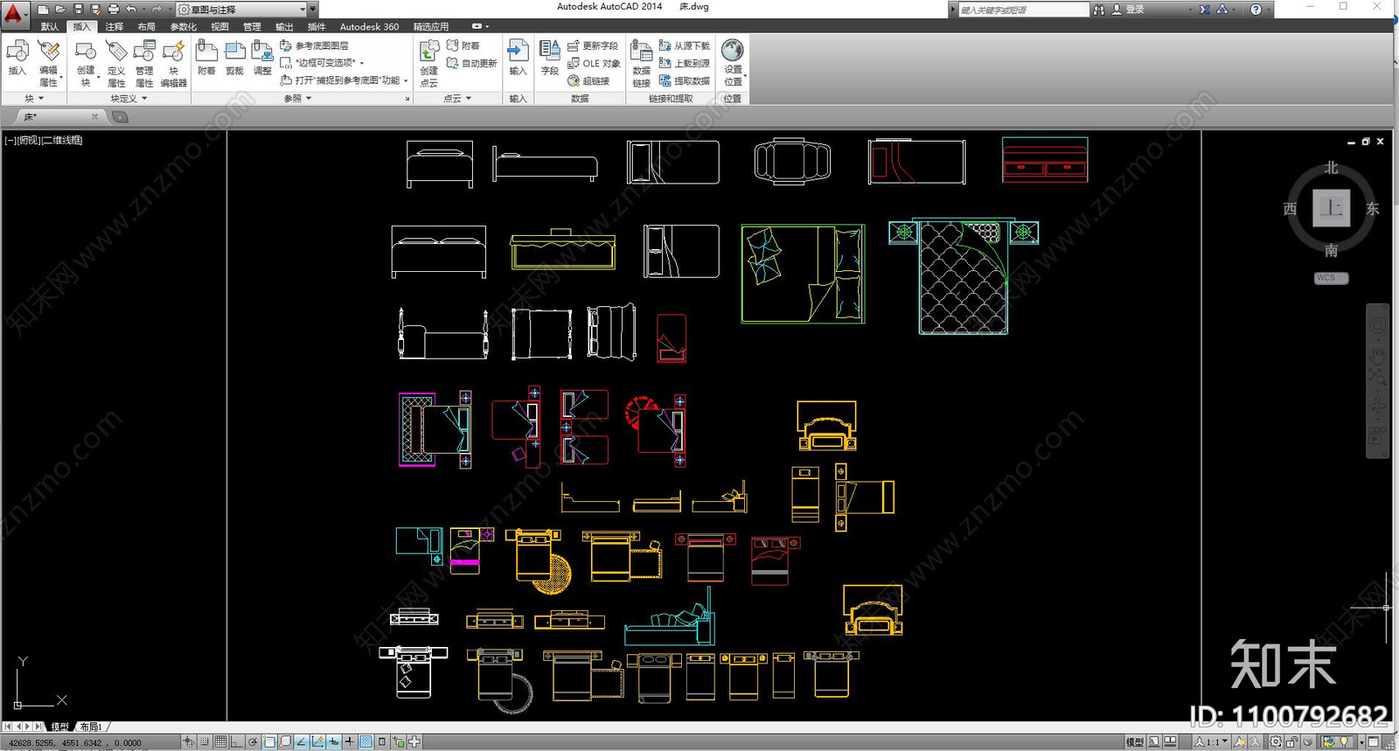
Task: Click the Insert block (插入) icon
Action: pos(17,59)
